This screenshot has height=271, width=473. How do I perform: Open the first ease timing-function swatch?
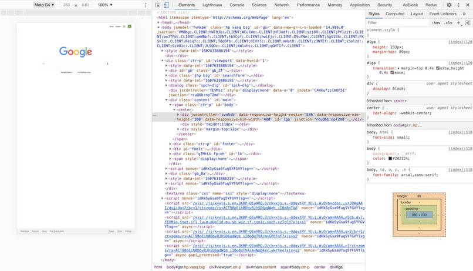(438, 68)
